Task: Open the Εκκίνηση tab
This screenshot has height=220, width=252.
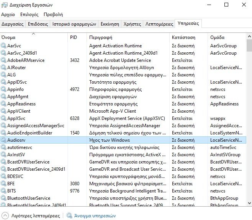Action: 110,24
